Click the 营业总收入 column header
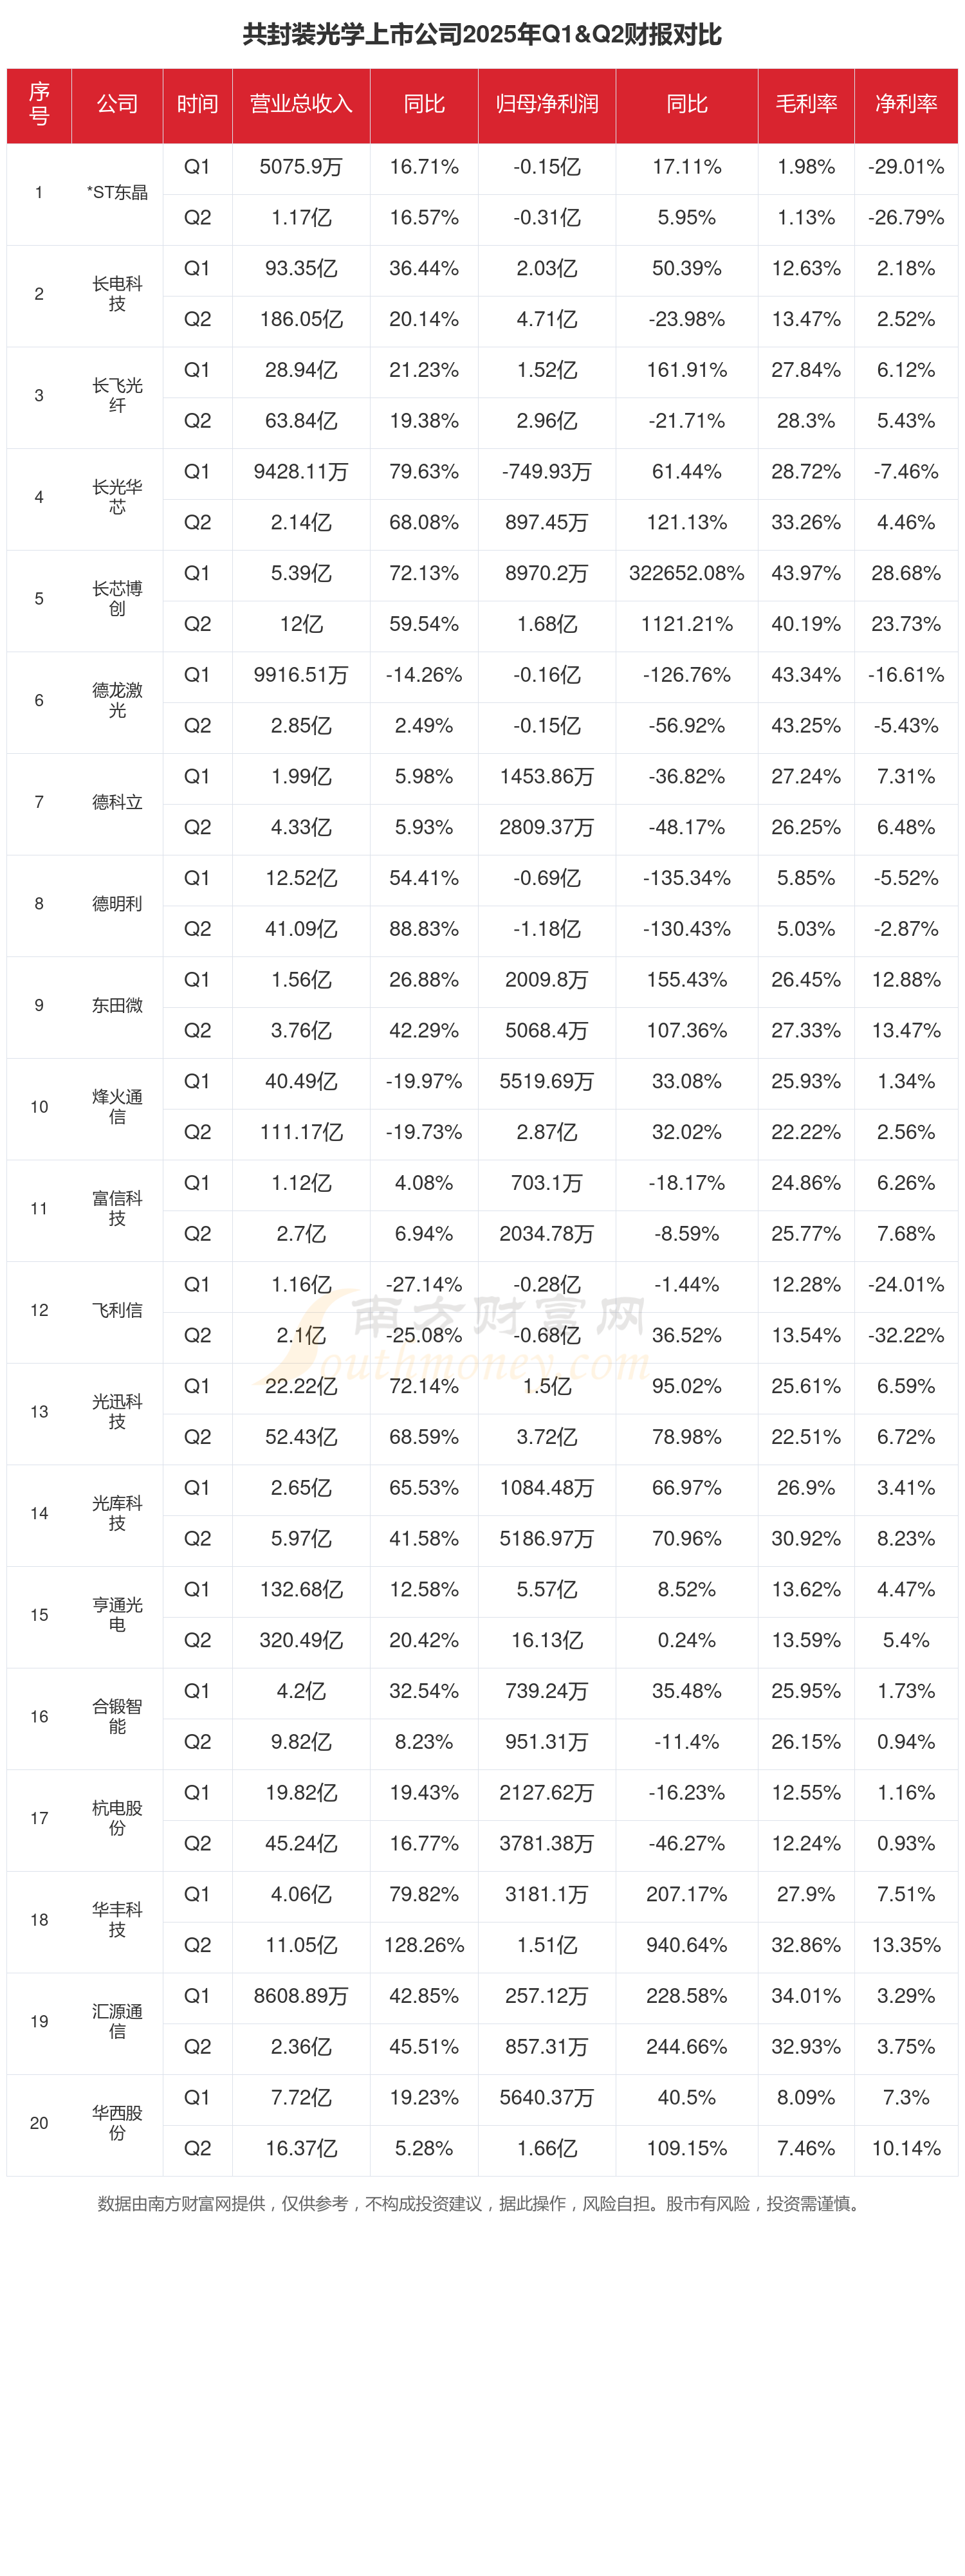 pyautogui.click(x=301, y=104)
